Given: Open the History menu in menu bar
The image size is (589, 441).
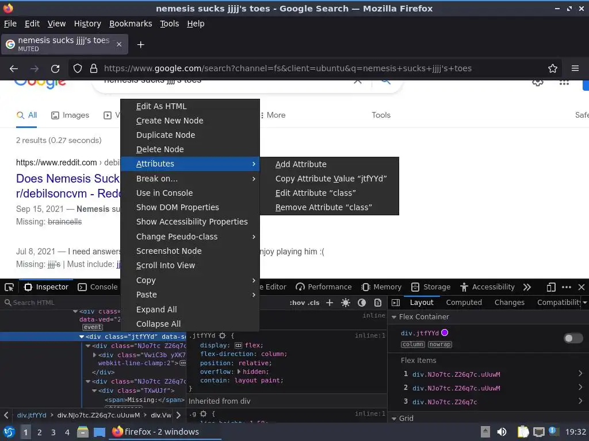Looking at the screenshot, I should click(87, 24).
